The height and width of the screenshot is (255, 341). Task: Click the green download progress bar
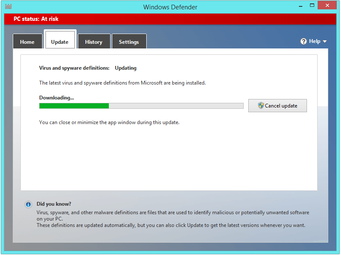point(141,106)
